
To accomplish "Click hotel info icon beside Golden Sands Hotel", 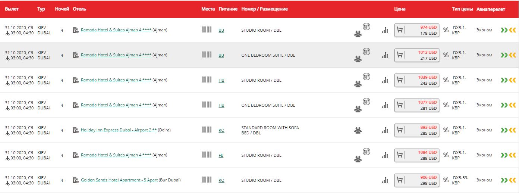I will [x=76, y=180].
